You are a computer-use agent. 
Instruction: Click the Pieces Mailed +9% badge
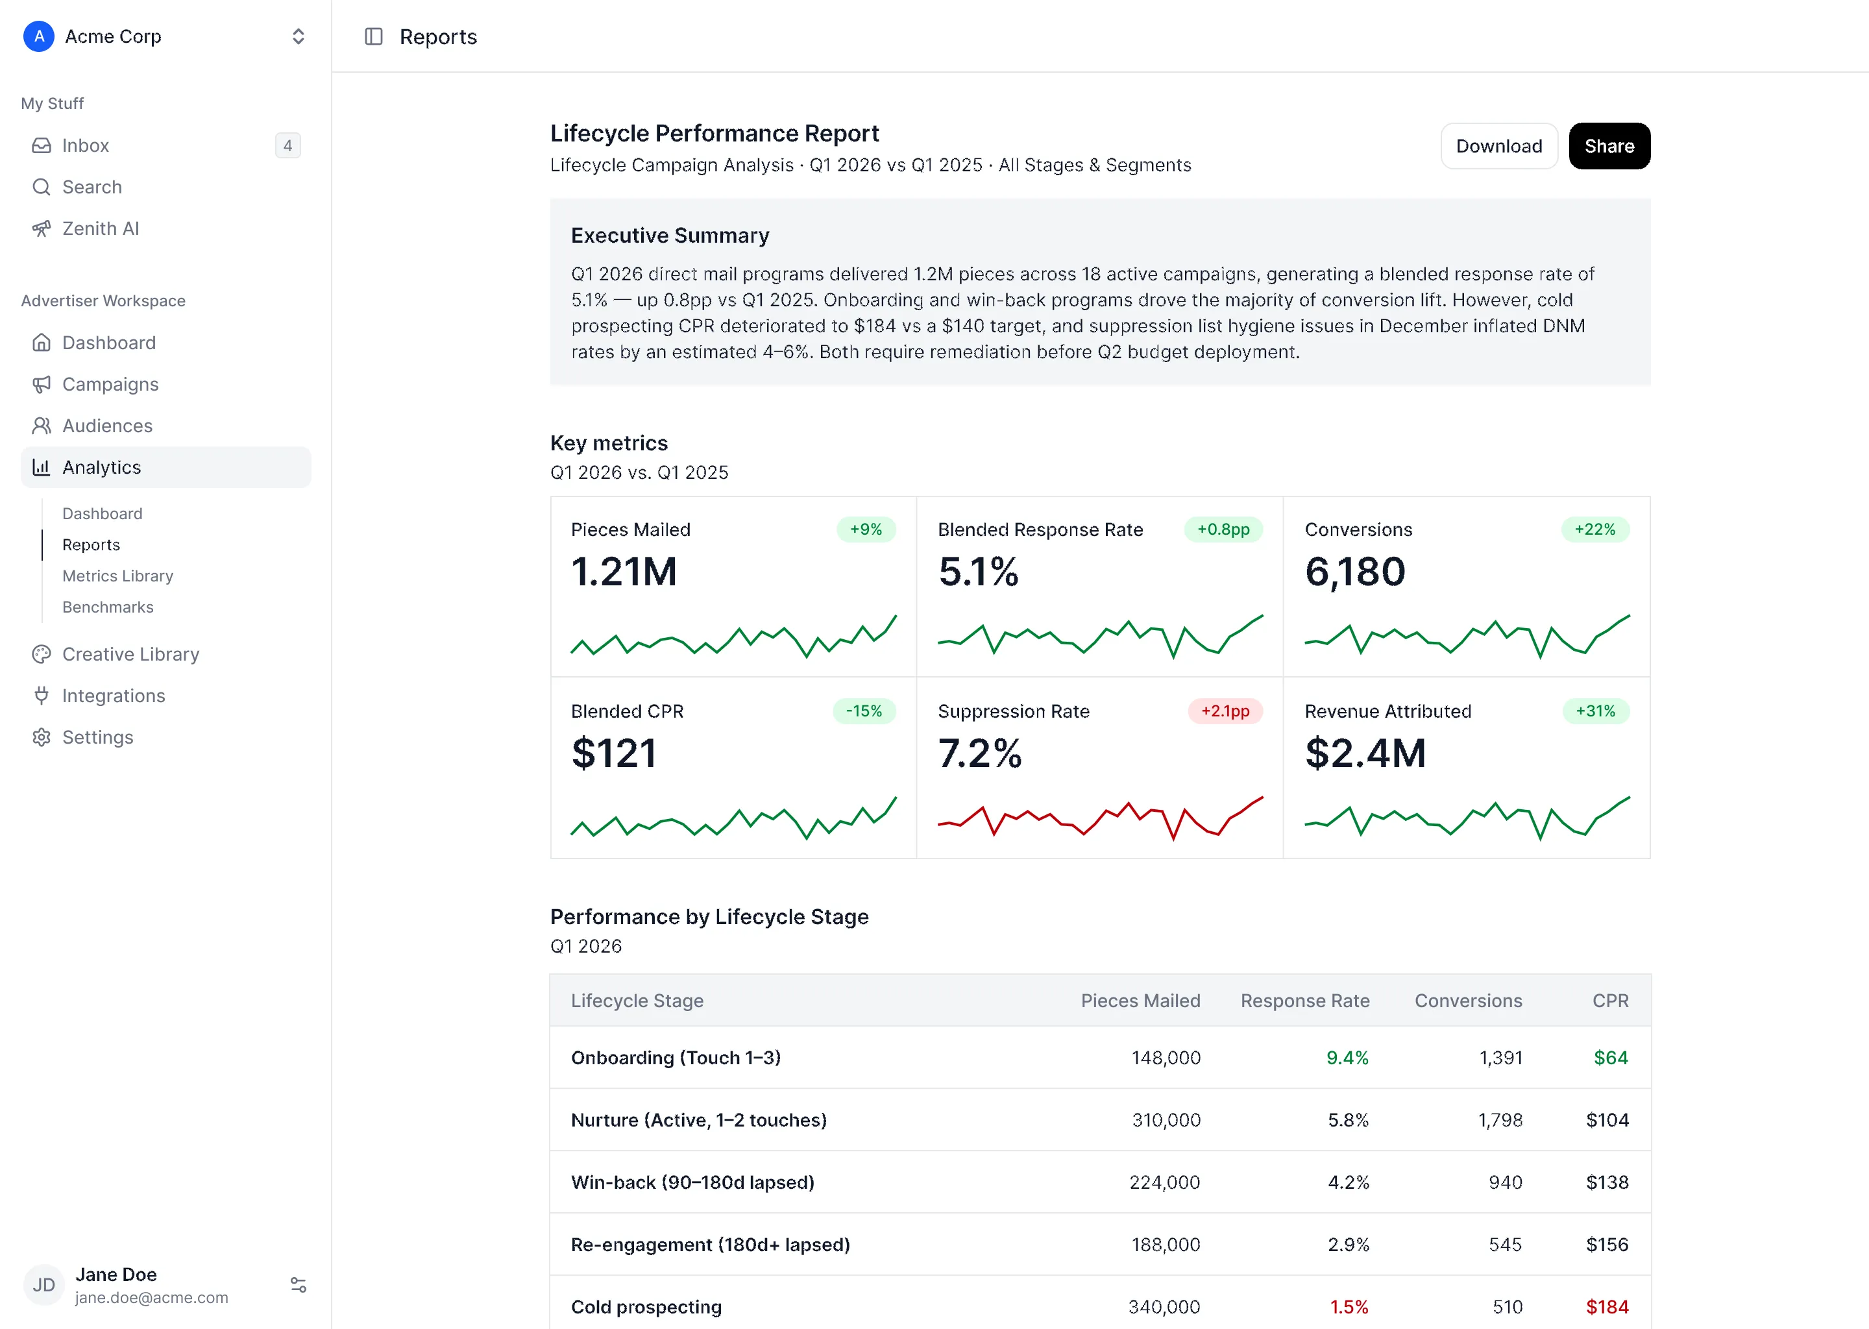point(866,530)
